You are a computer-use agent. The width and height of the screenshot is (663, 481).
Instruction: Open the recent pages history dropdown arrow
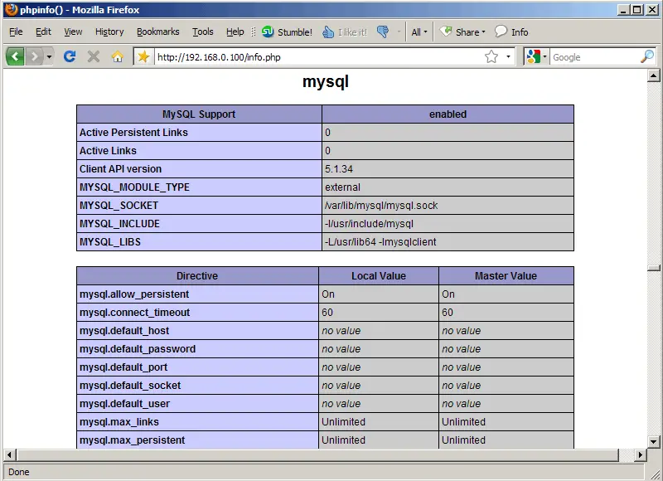pyautogui.click(x=49, y=56)
